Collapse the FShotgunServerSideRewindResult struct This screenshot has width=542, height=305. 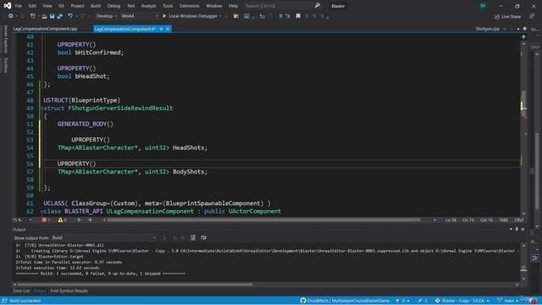tap(41, 108)
